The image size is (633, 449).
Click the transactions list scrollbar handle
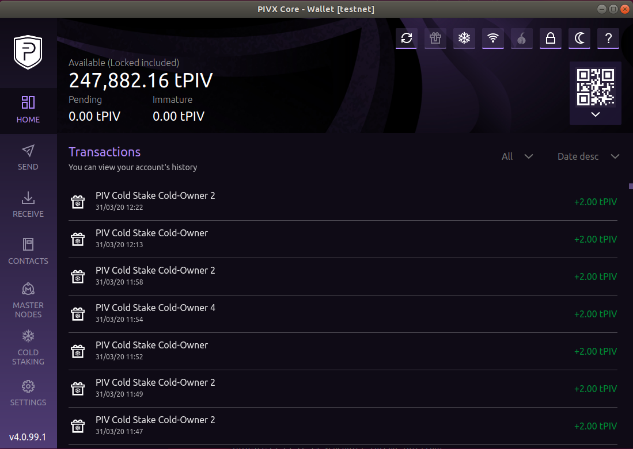(x=631, y=186)
